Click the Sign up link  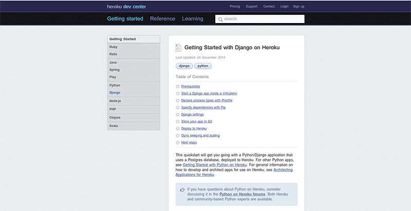298,6
